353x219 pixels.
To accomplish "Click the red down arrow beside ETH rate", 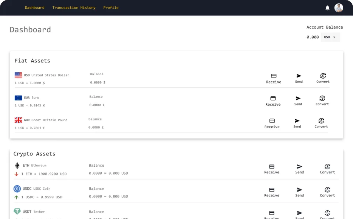I will pyautogui.click(x=16, y=174).
